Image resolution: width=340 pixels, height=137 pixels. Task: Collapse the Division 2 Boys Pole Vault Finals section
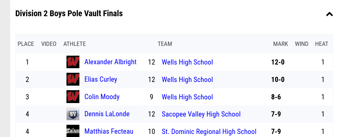329,14
